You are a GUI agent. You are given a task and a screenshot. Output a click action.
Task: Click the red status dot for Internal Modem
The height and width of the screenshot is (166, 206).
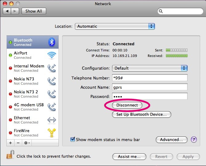click(10, 68)
